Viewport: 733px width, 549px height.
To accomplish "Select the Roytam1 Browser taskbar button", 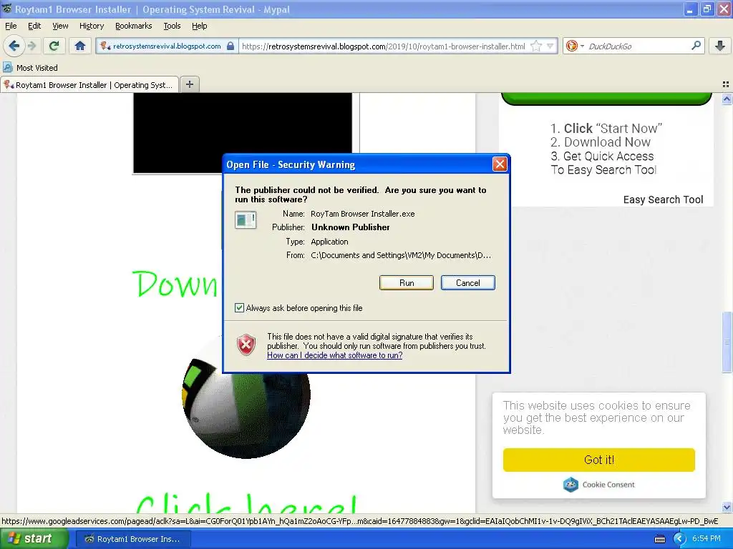I will click(132, 539).
